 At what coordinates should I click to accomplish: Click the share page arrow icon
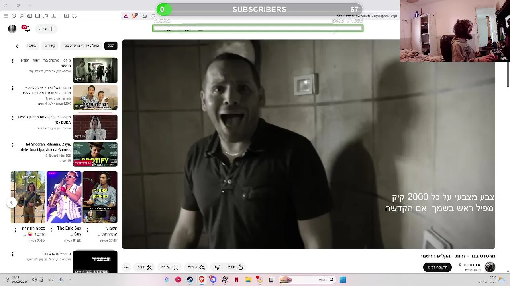click(144, 16)
